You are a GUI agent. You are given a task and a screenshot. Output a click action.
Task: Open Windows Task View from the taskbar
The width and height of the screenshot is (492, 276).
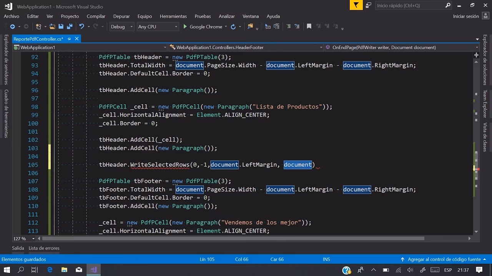pos(34,270)
